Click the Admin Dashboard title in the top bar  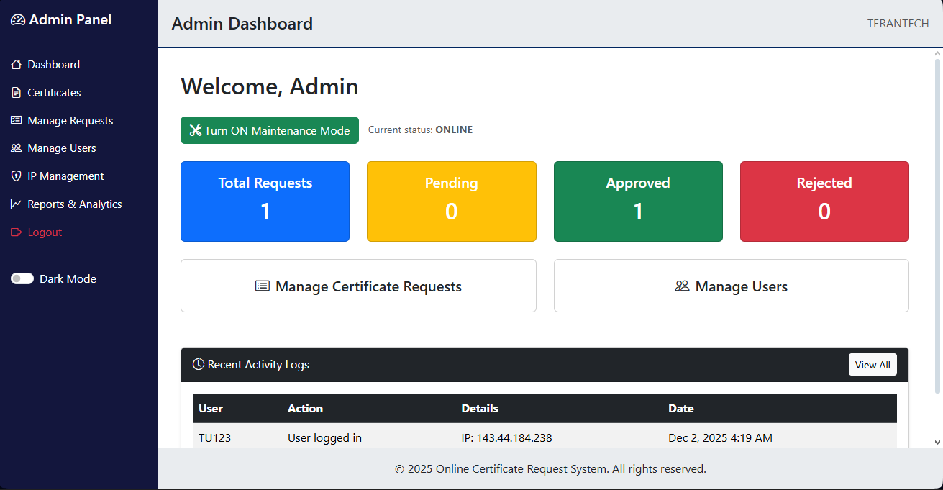pos(241,24)
